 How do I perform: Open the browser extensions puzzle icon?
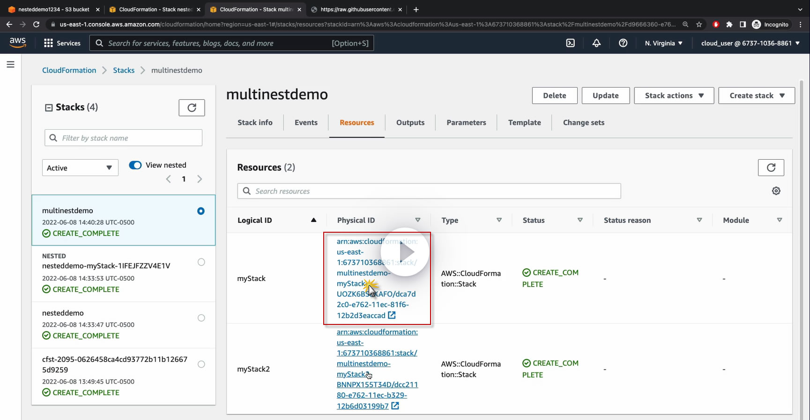click(729, 24)
